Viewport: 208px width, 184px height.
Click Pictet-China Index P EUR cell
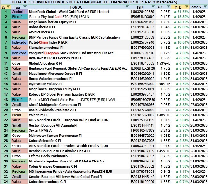point(79,42)
